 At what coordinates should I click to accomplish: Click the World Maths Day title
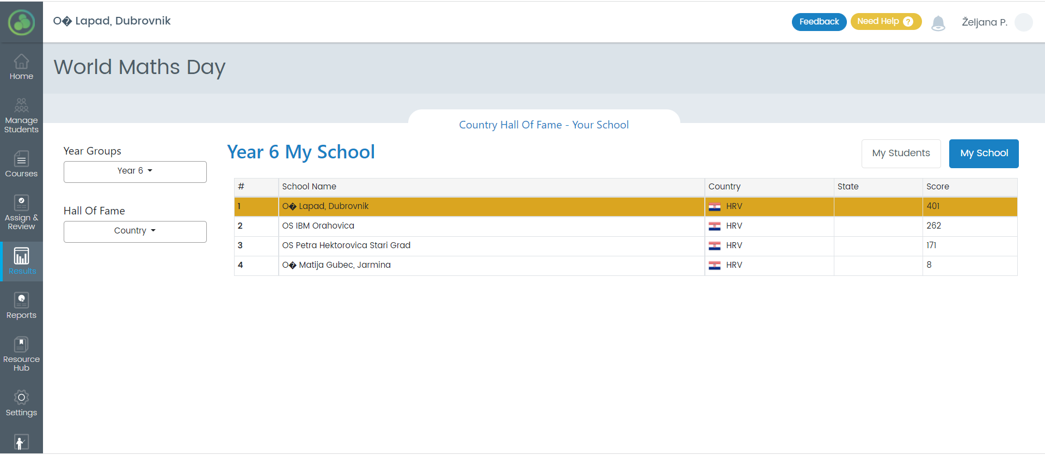pos(139,67)
